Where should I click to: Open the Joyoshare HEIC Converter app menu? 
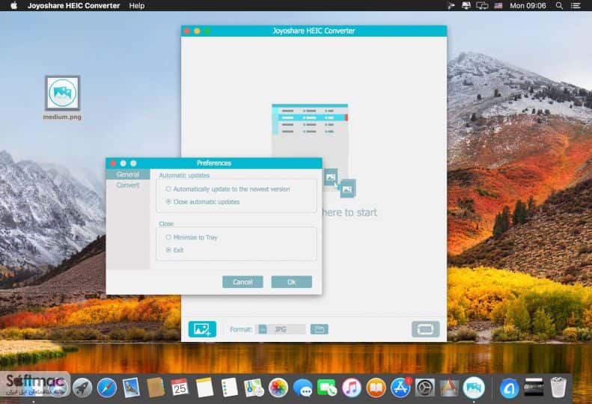click(x=73, y=6)
